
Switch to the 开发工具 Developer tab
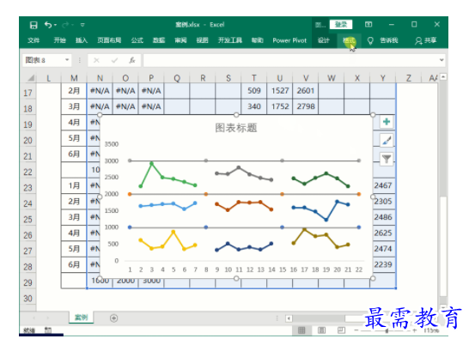[230, 40]
